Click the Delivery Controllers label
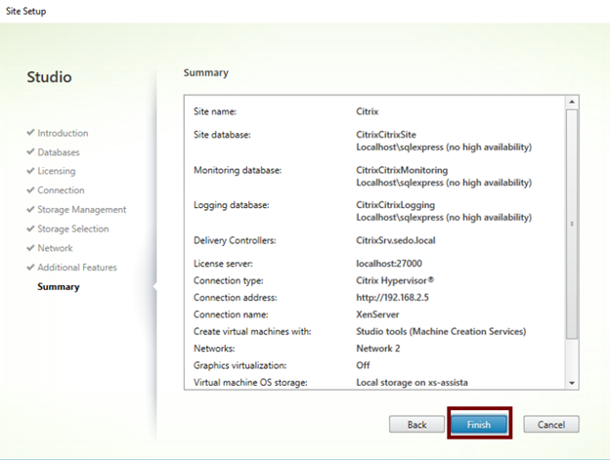610x460 pixels. (235, 240)
